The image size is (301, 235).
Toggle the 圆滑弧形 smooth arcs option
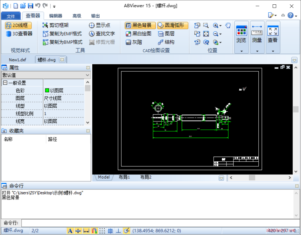click(173, 25)
